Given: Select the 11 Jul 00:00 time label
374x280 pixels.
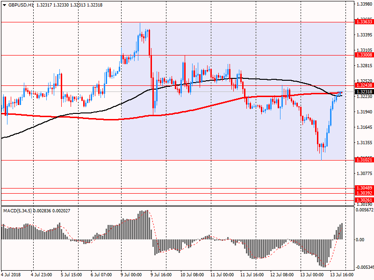Looking at the screenshot, I should (222, 275).
